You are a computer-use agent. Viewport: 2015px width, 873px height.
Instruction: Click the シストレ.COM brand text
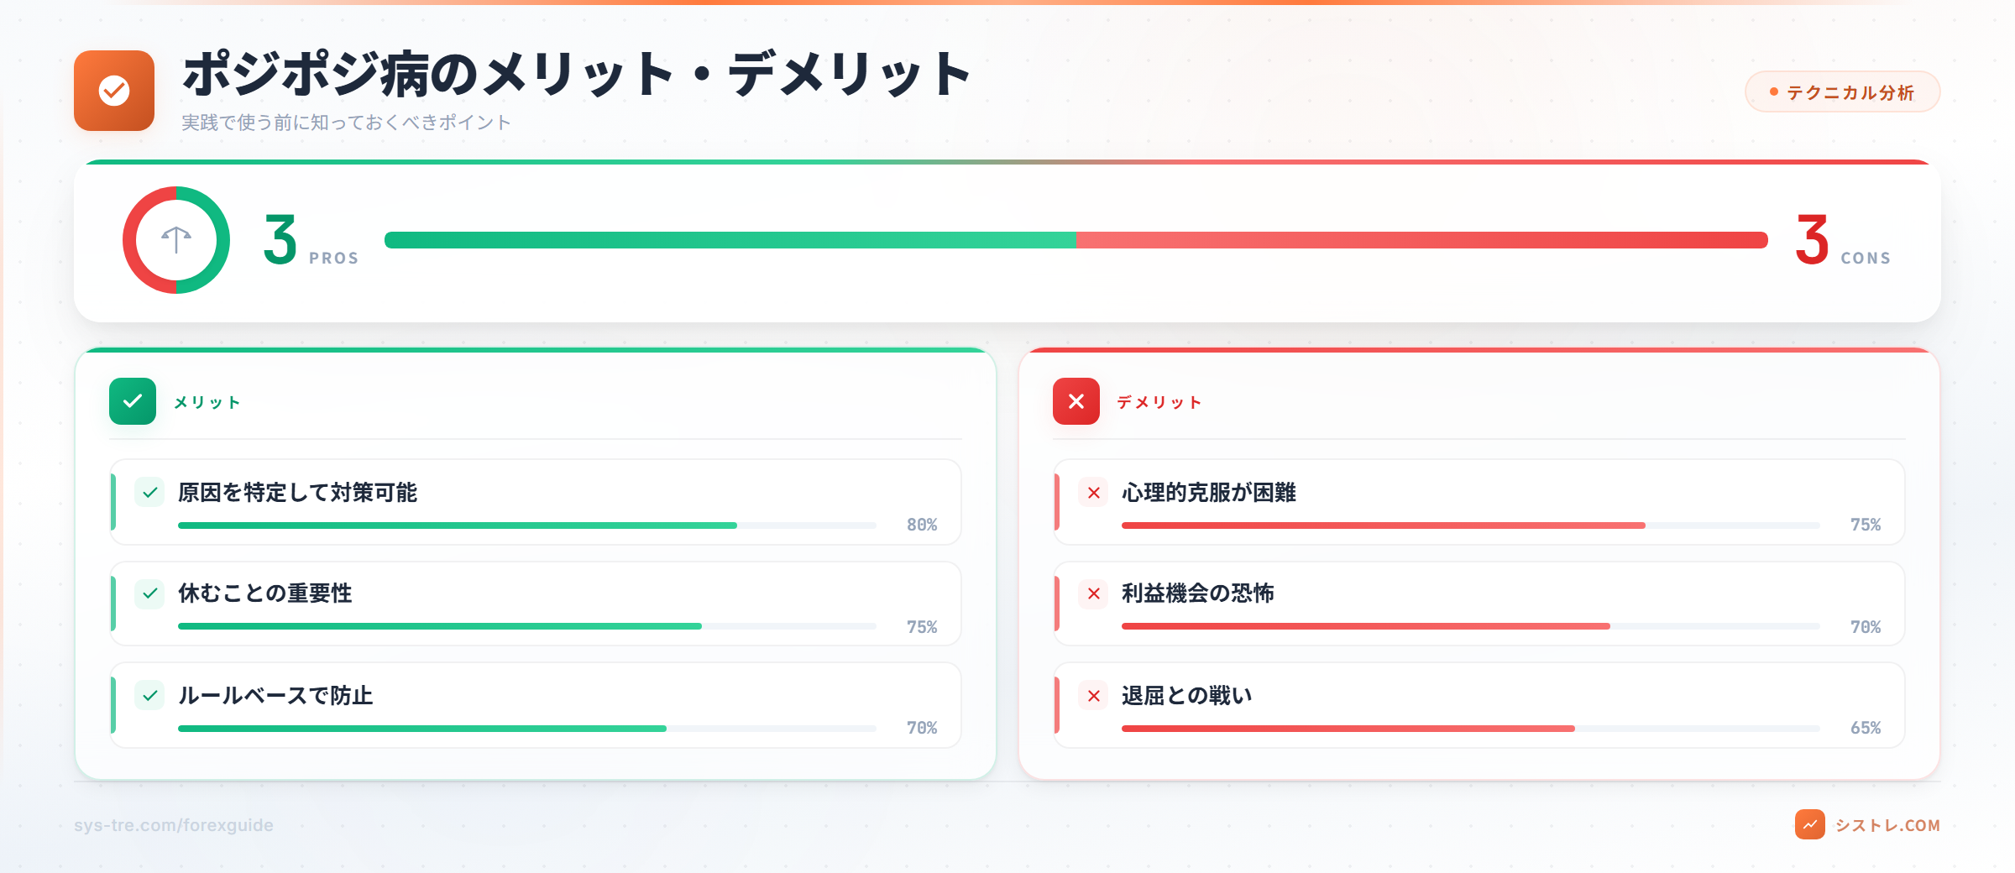[1887, 825]
